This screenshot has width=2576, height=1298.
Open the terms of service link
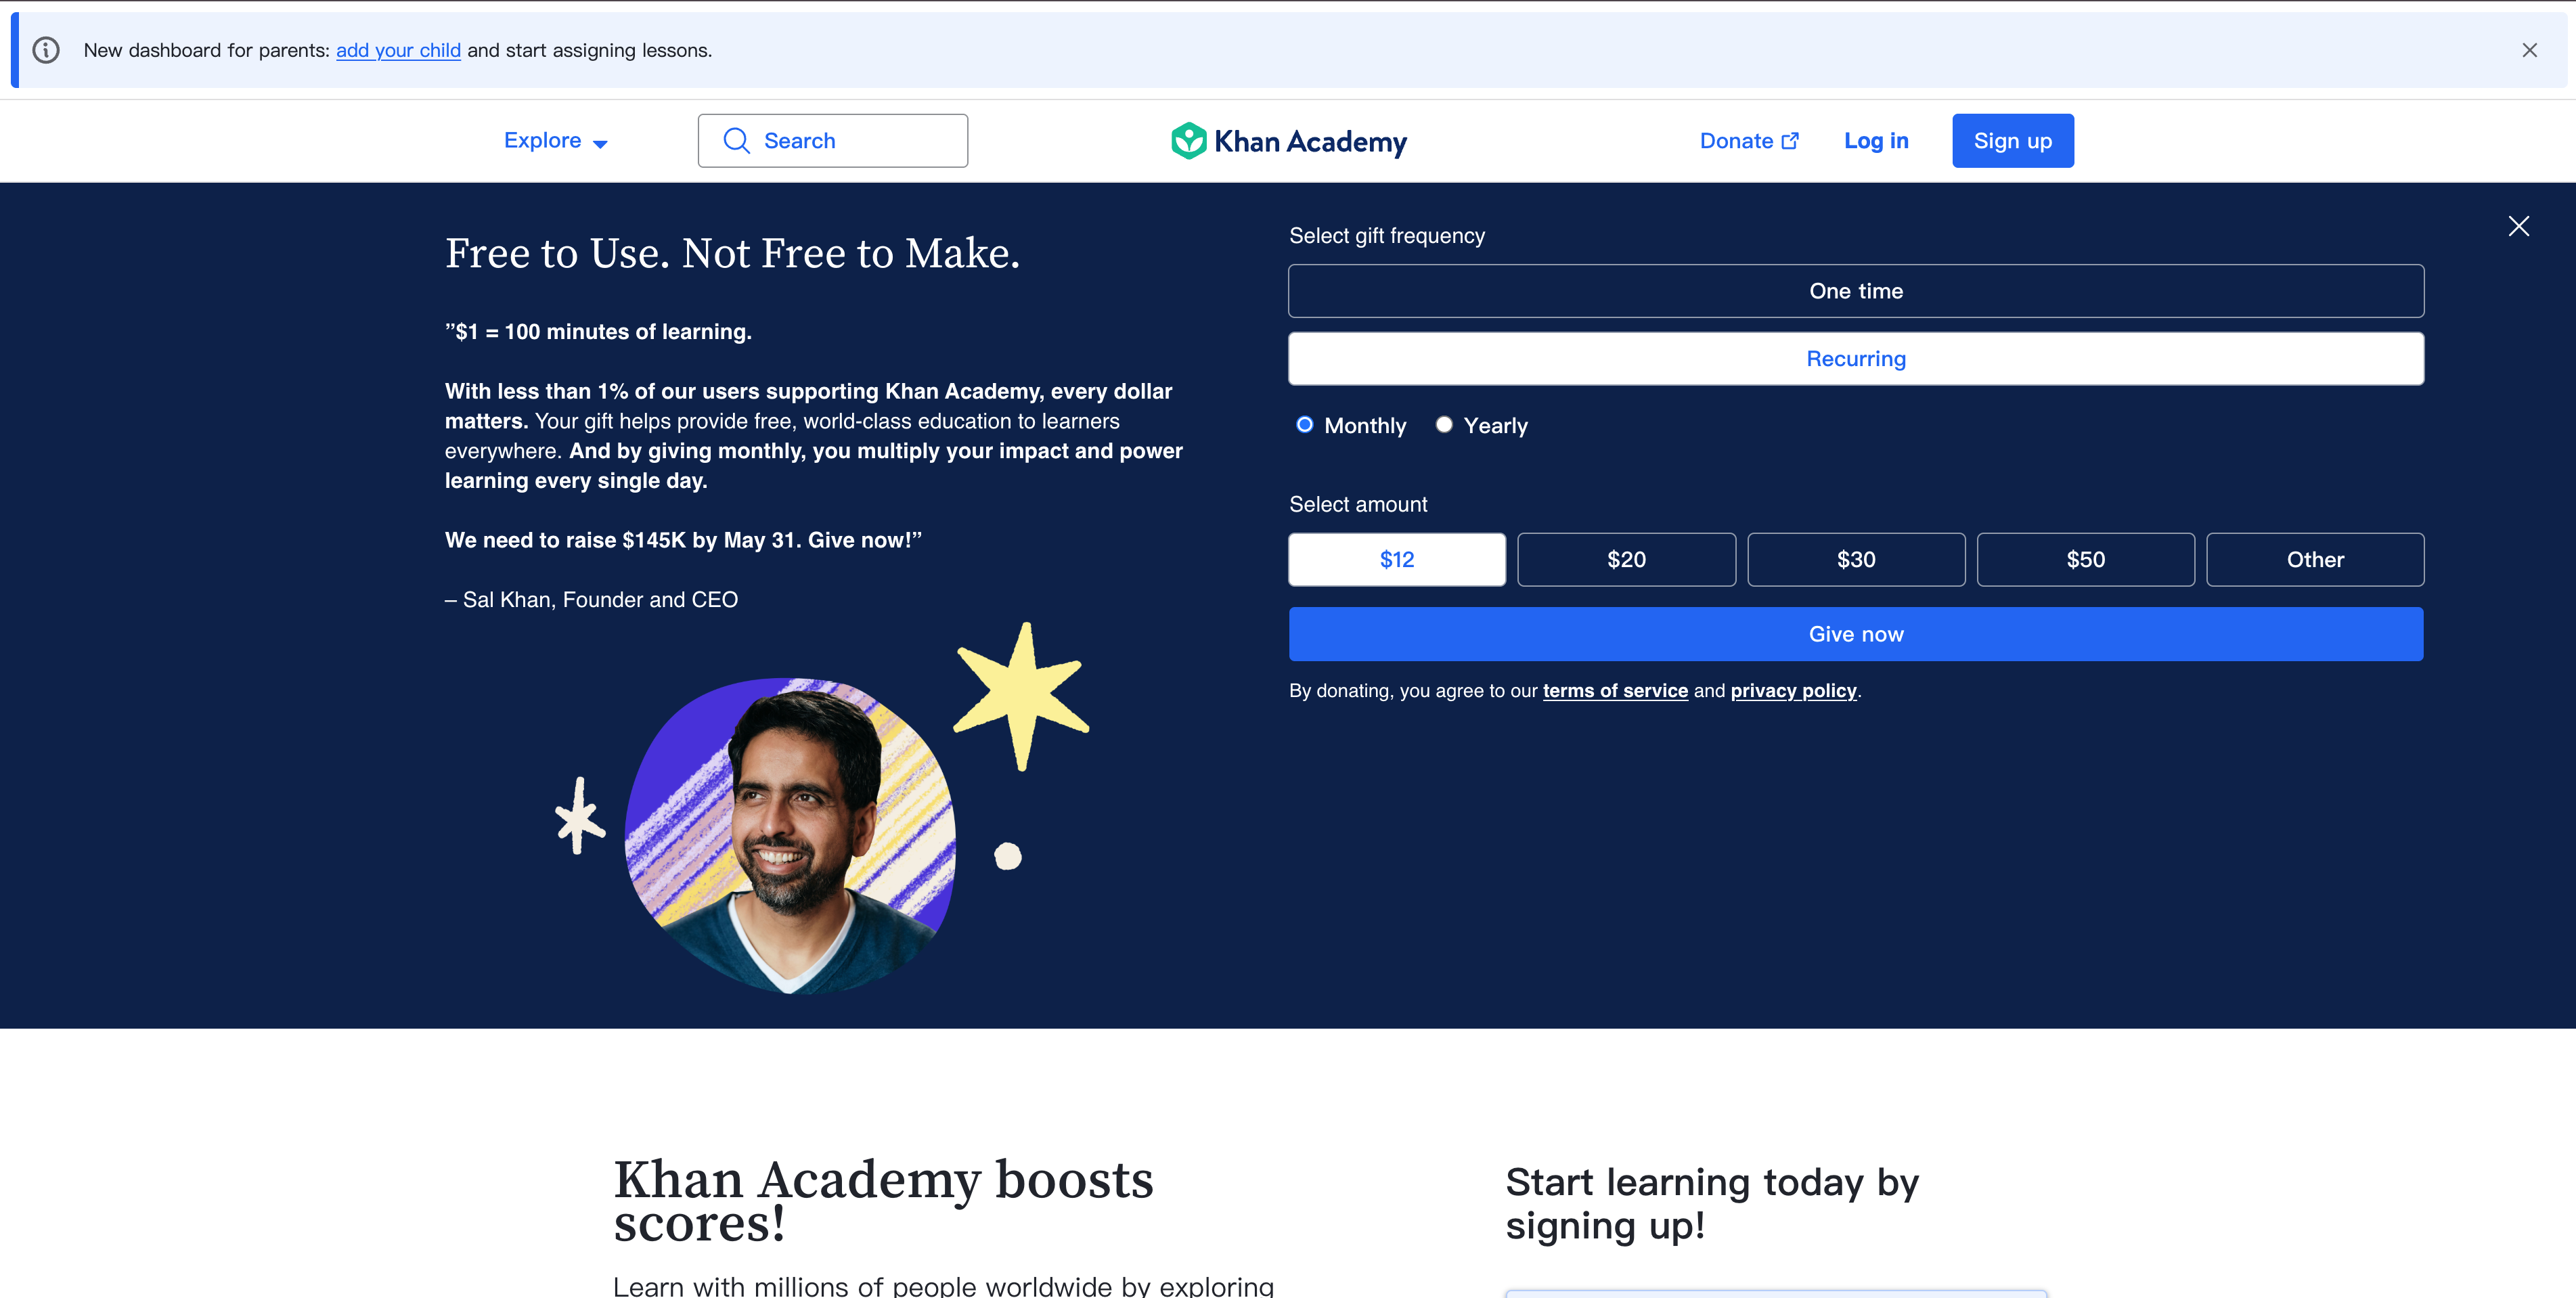click(x=1615, y=691)
